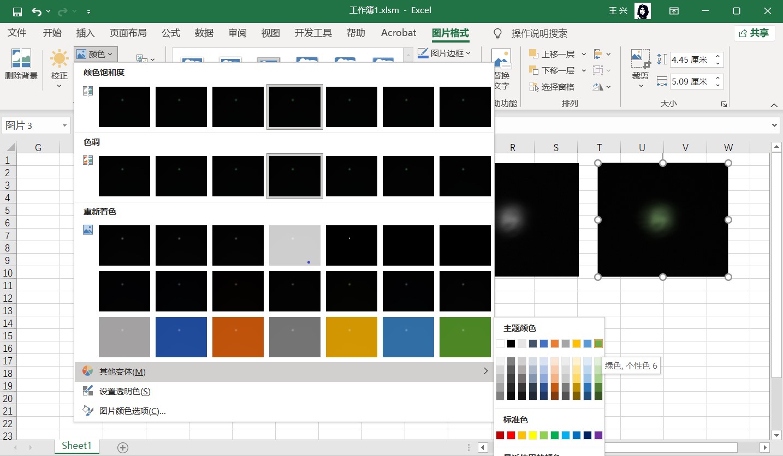The width and height of the screenshot is (783, 456).
Task: Open the 校正 (Corrections) sun icon
Action: 59,58
